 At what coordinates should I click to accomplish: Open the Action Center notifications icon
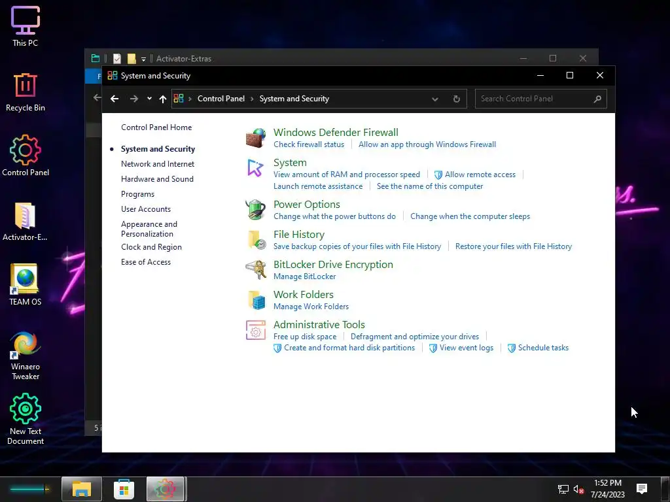coord(642,489)
